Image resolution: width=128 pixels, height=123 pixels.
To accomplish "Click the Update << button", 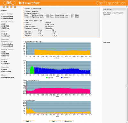I will point(68,121).
